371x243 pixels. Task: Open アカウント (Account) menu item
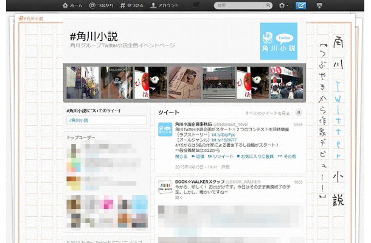(164, 5)
